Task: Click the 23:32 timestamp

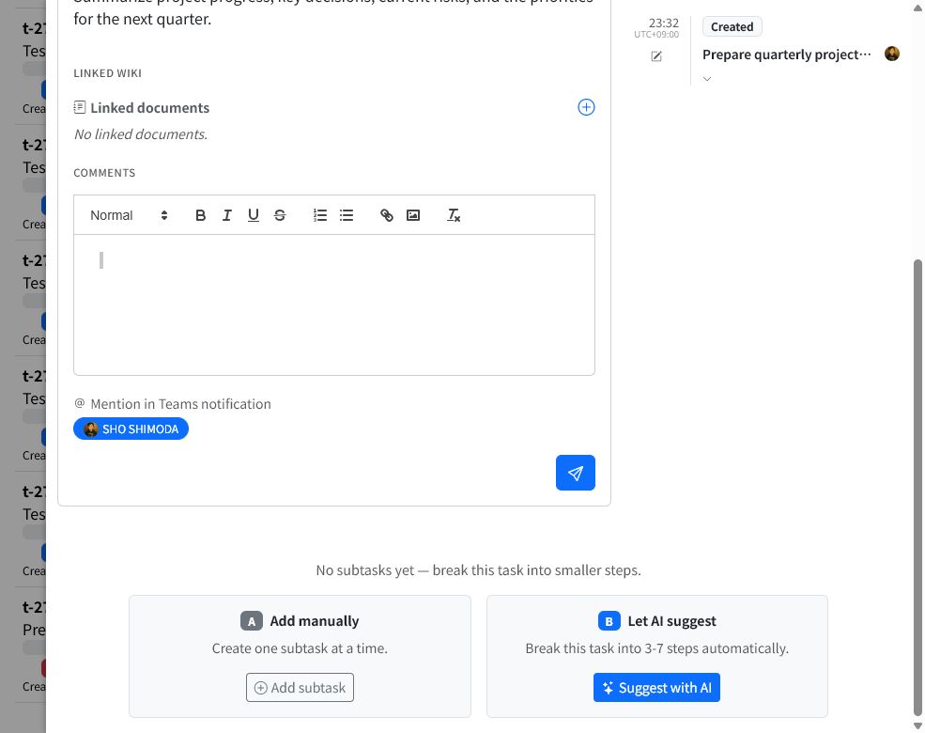Action: pyautogui.click(x=664, y=23)
